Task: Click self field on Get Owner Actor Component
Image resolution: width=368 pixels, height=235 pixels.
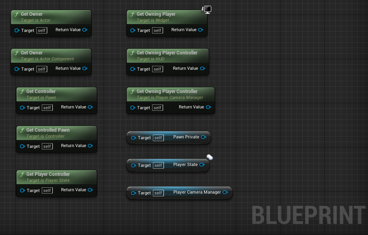Action: pyautogui.click(x=42, y=69)
